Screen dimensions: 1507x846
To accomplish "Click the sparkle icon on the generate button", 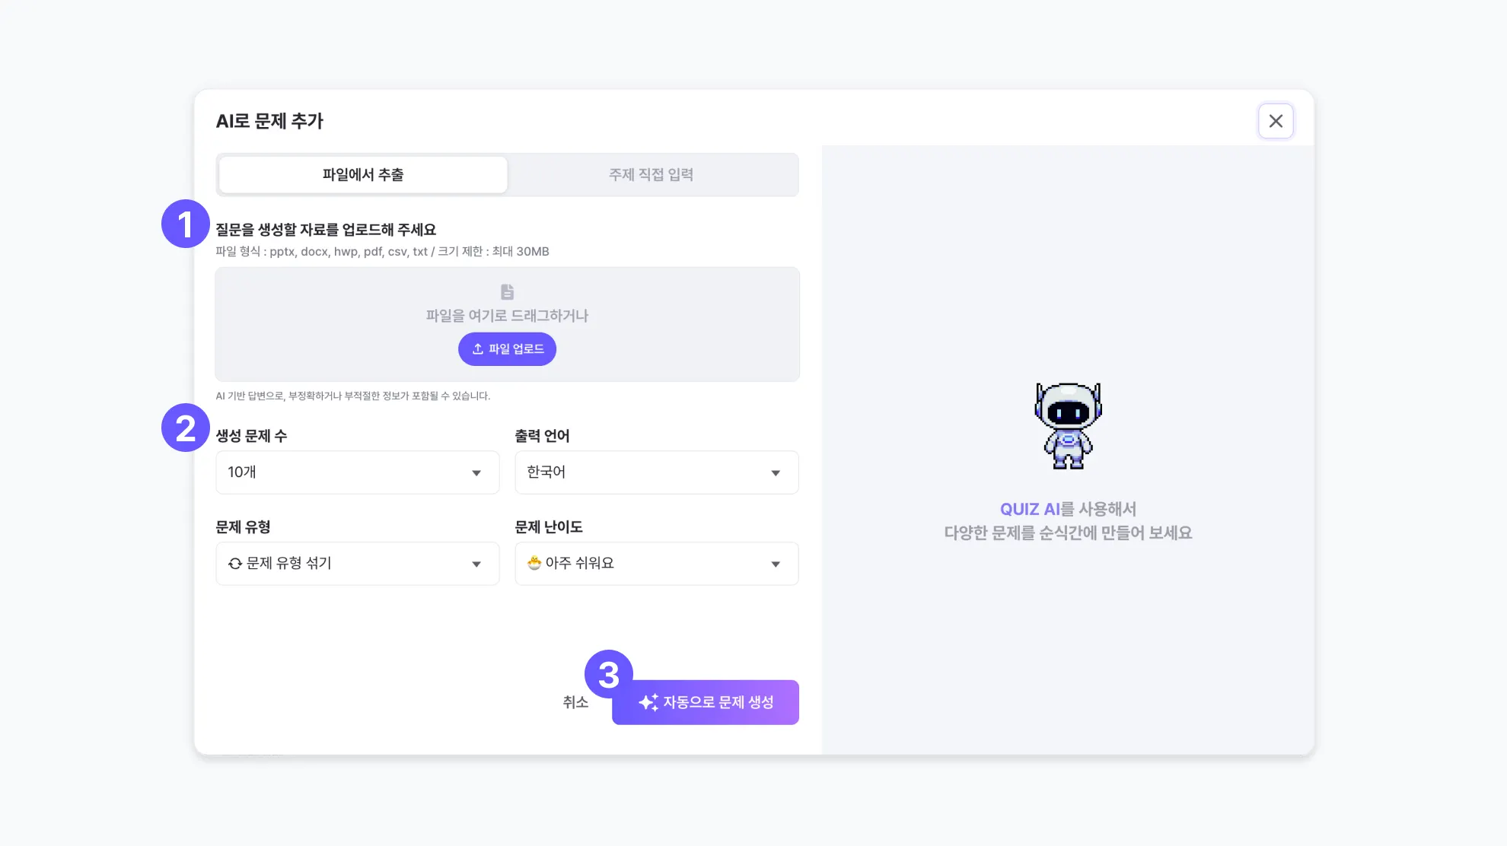I will click(648, 702).
